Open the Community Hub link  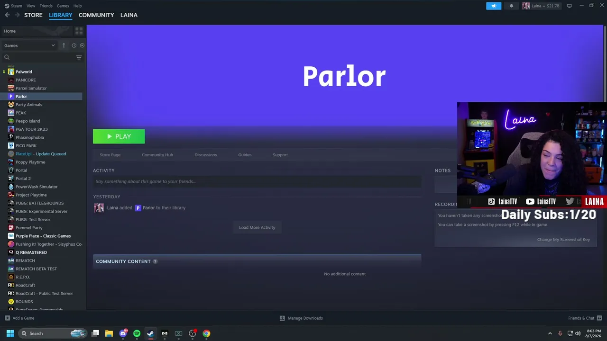[157, 155]
